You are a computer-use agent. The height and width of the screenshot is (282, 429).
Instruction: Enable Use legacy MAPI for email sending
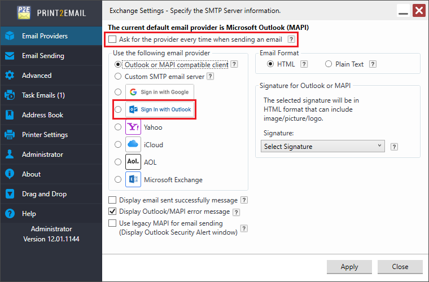[x=112, y=223]
